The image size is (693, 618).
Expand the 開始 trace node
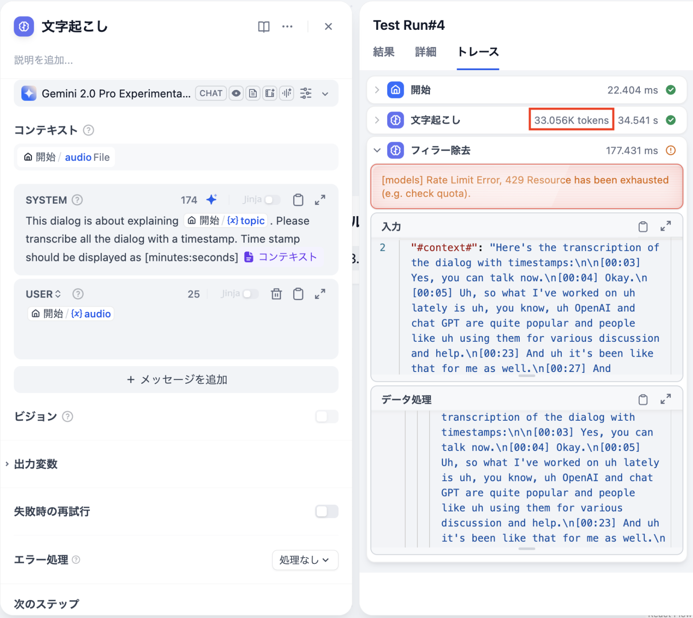click(377, 90)
